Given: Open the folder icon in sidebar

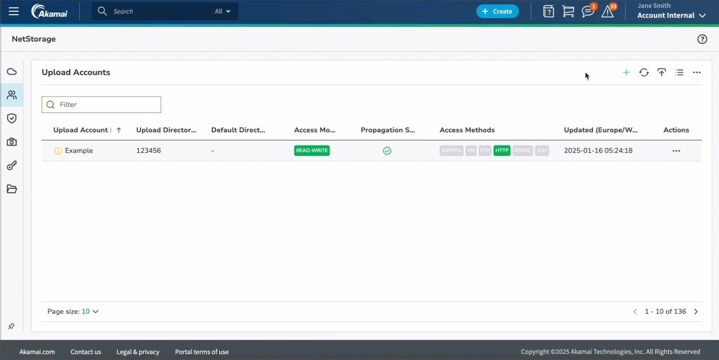Looking at the screenshot, I should tap(12, 189).
